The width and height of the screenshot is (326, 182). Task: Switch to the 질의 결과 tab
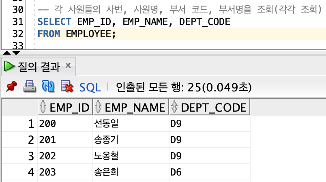[x=39, y=67]
